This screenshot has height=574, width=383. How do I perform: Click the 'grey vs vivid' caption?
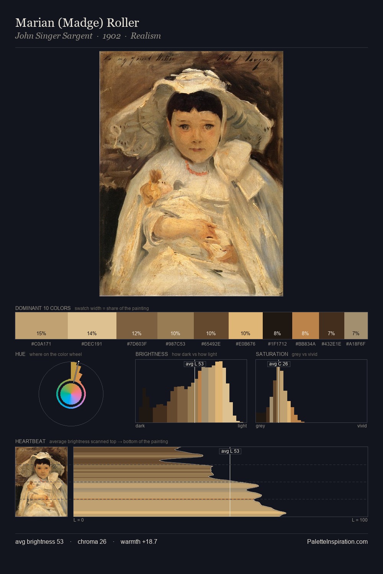(304, 354)
